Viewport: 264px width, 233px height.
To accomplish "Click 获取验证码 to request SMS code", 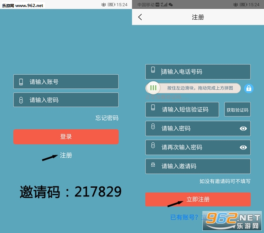I will pyautogui.click(x=238, y=109).
